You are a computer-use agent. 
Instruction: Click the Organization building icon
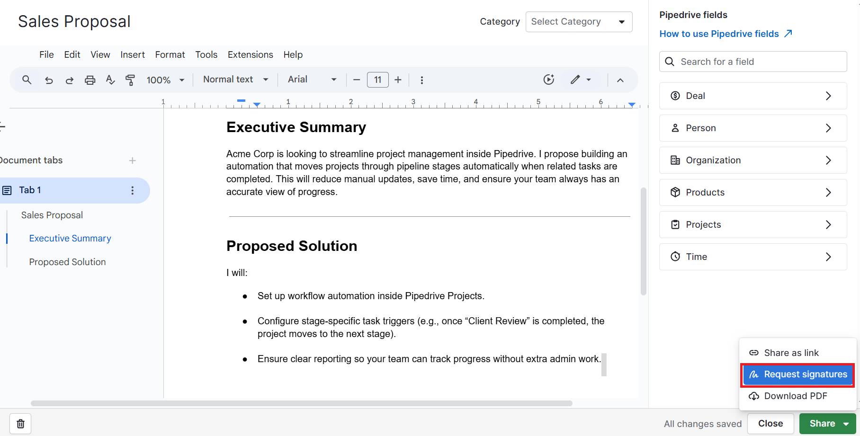[x=675, y=160]
